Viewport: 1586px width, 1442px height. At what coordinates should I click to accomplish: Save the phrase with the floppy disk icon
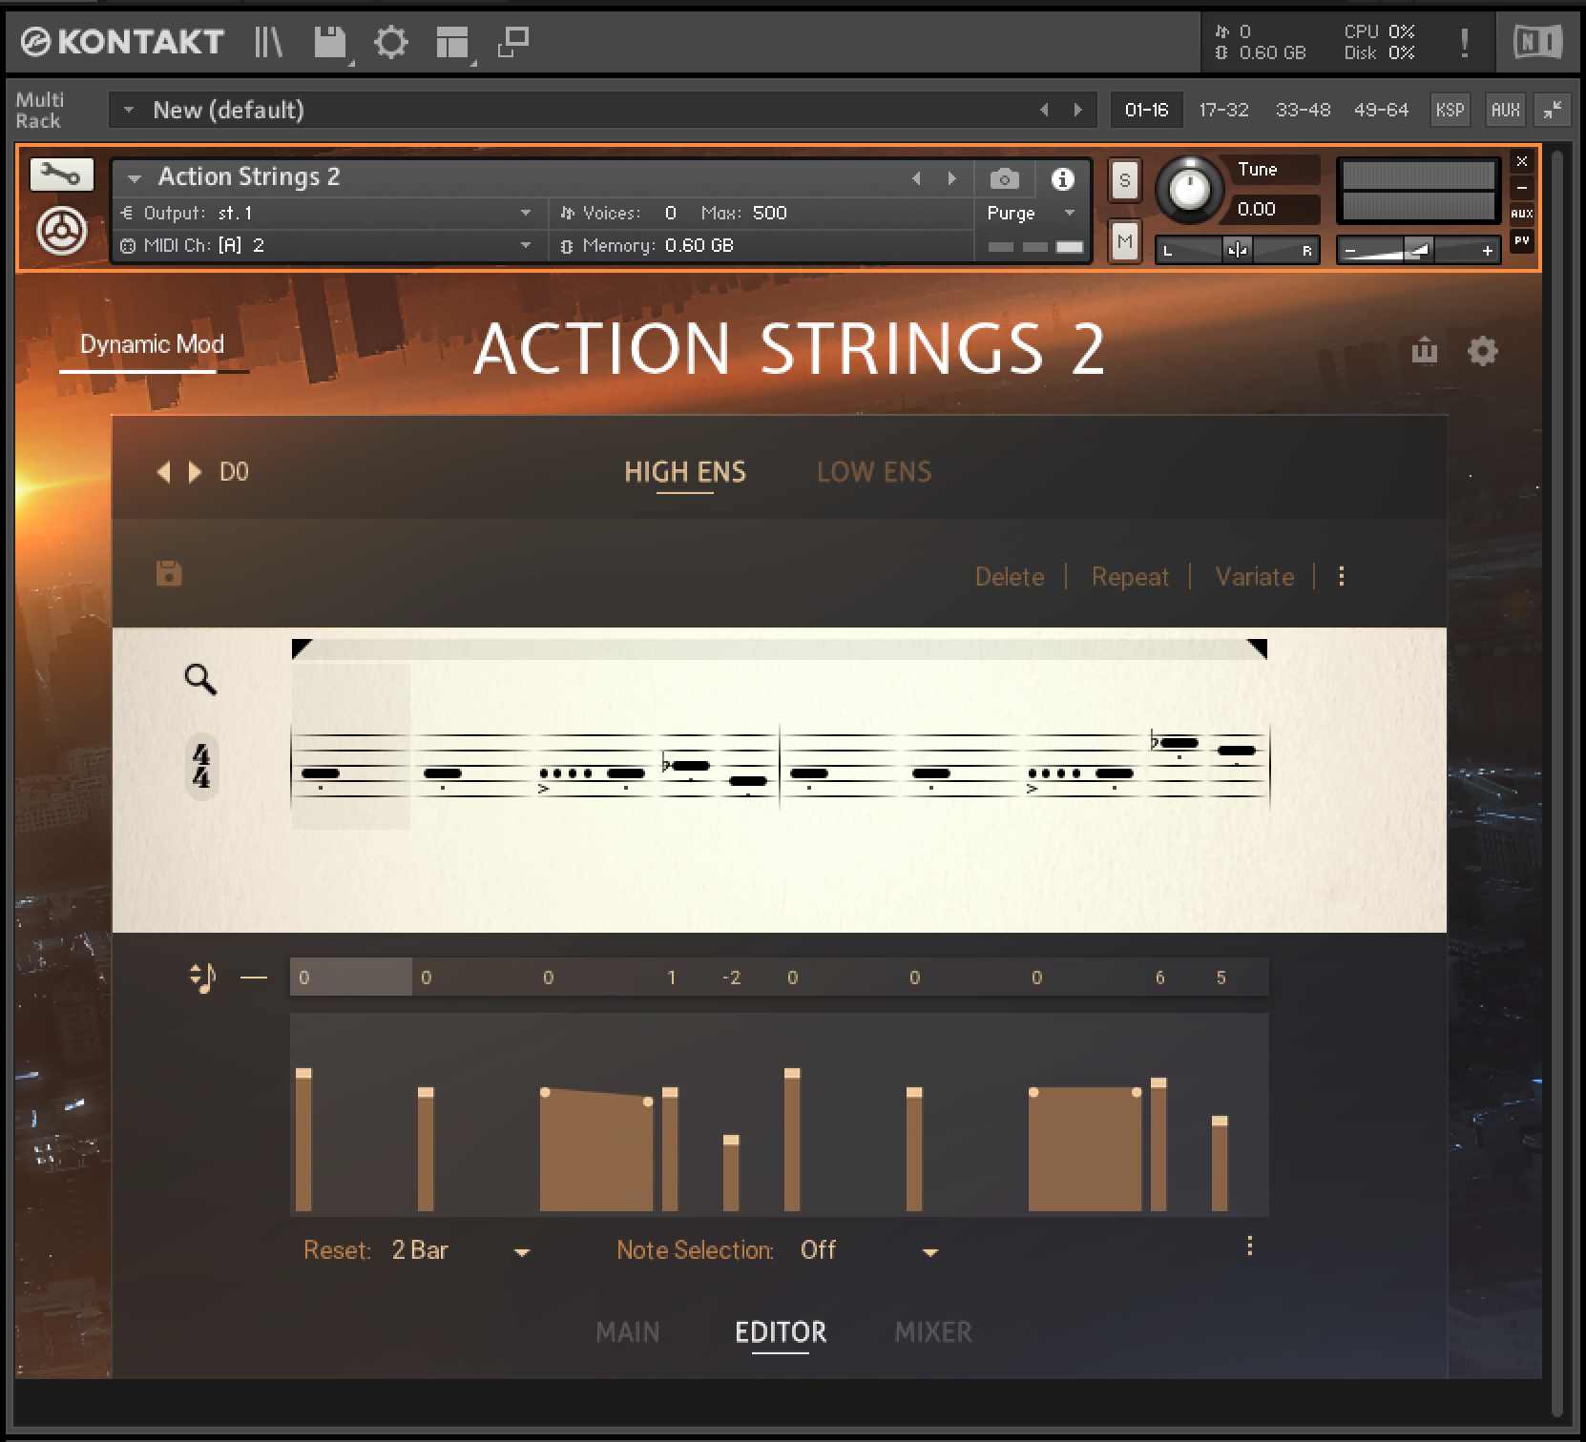pos(171,572)
